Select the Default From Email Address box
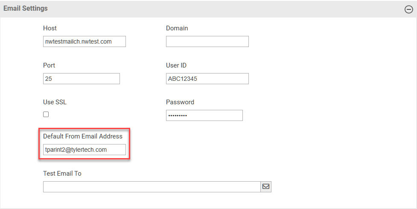 pyautogui.click(x=84, y=150)
